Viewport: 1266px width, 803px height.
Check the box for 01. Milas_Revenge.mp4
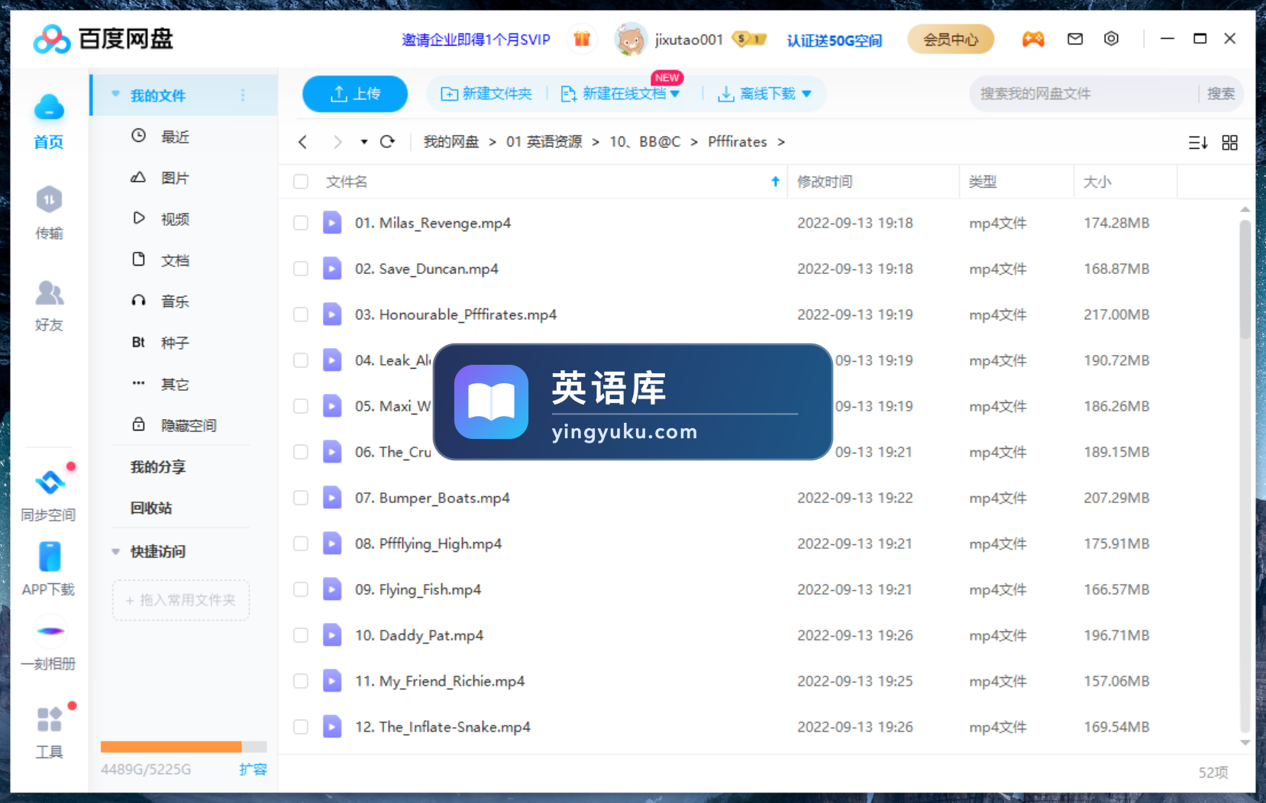point(301,223)
